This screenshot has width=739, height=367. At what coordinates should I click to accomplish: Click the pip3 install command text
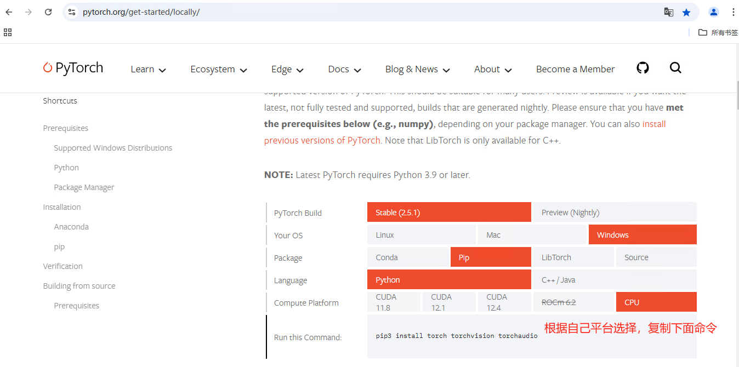[x=457, y=336]
